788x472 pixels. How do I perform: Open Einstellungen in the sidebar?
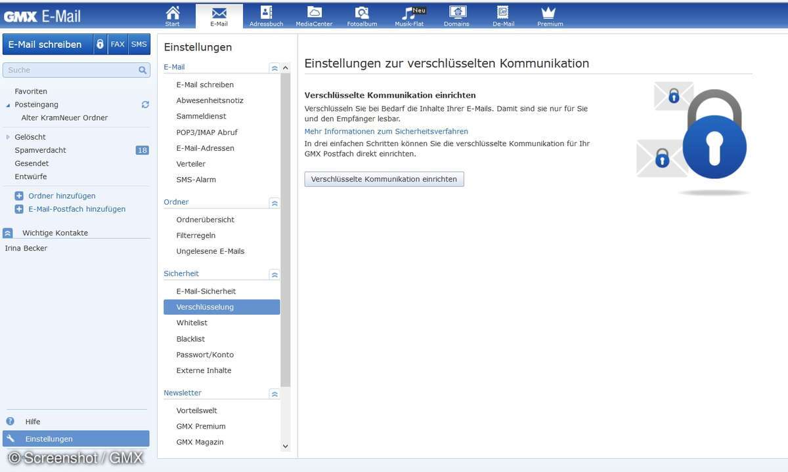point(76,439)
